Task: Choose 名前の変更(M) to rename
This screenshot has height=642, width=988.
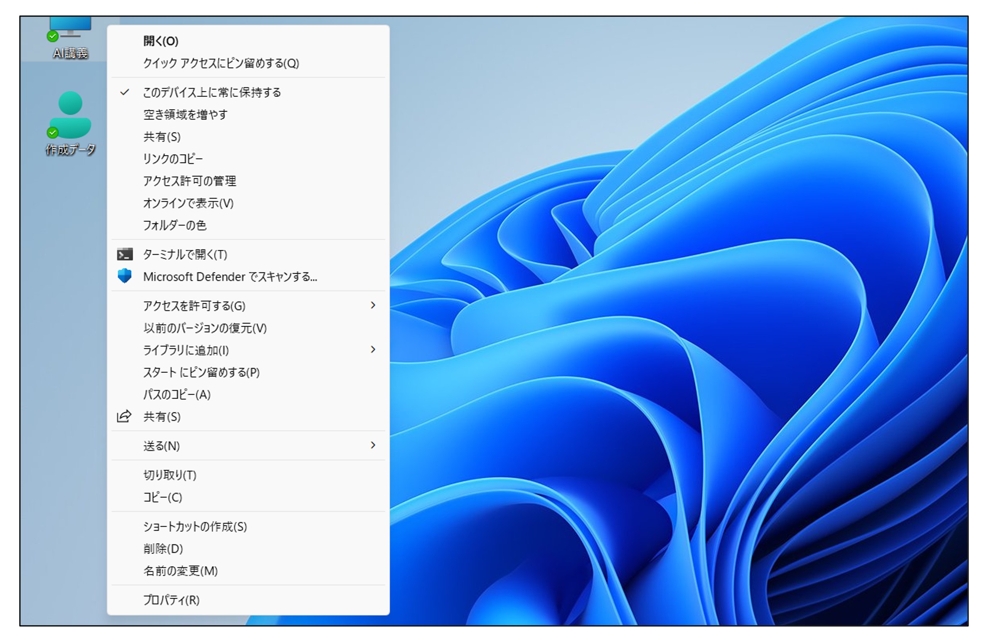Action: [x=181, y=571]
